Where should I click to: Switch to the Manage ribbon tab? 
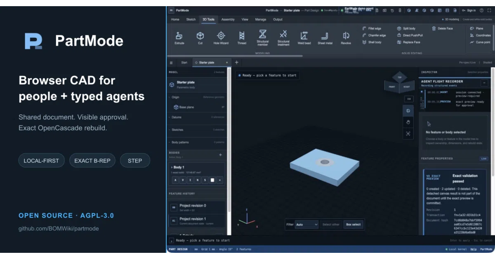260,19
